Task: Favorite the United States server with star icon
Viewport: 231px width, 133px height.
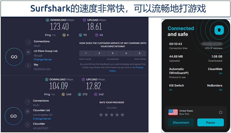Action: click(220, 112)
